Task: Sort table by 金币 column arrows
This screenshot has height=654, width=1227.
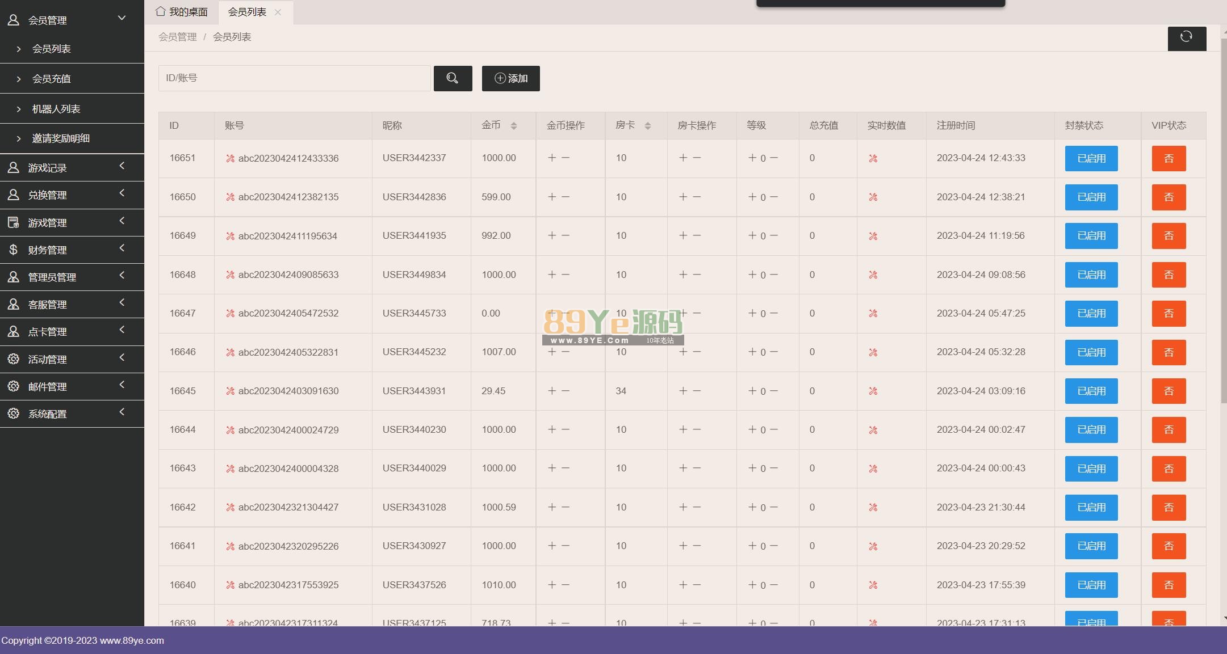Action: pos(513,126)
